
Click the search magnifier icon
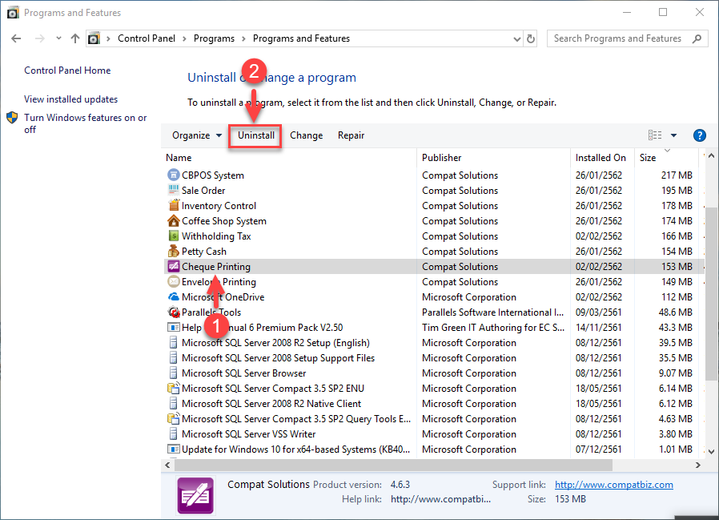697,38
